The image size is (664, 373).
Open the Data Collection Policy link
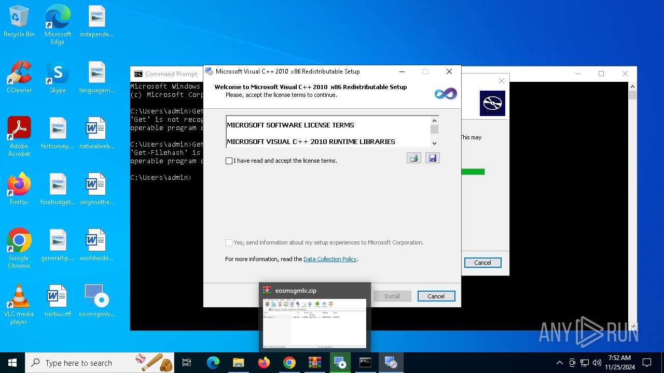(330, 259)
